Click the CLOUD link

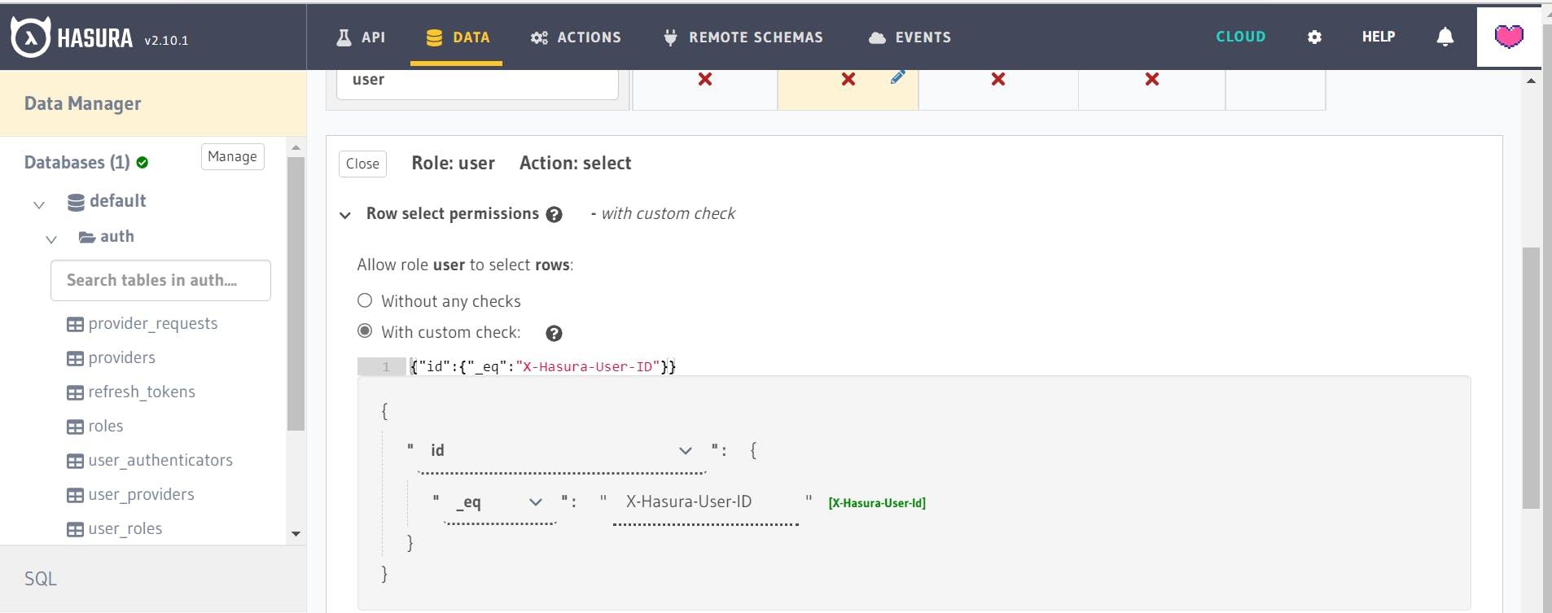[1240, 37]
